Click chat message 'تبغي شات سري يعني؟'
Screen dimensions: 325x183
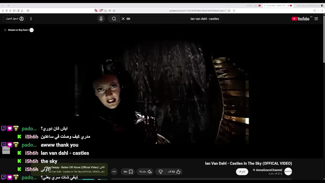[x=59, y=177]
